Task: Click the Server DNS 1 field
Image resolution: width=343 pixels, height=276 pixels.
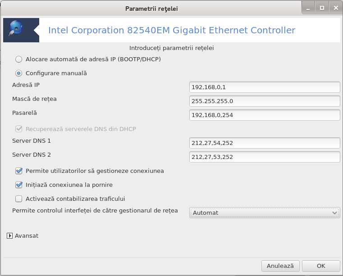Action: [x=265, y=143]
